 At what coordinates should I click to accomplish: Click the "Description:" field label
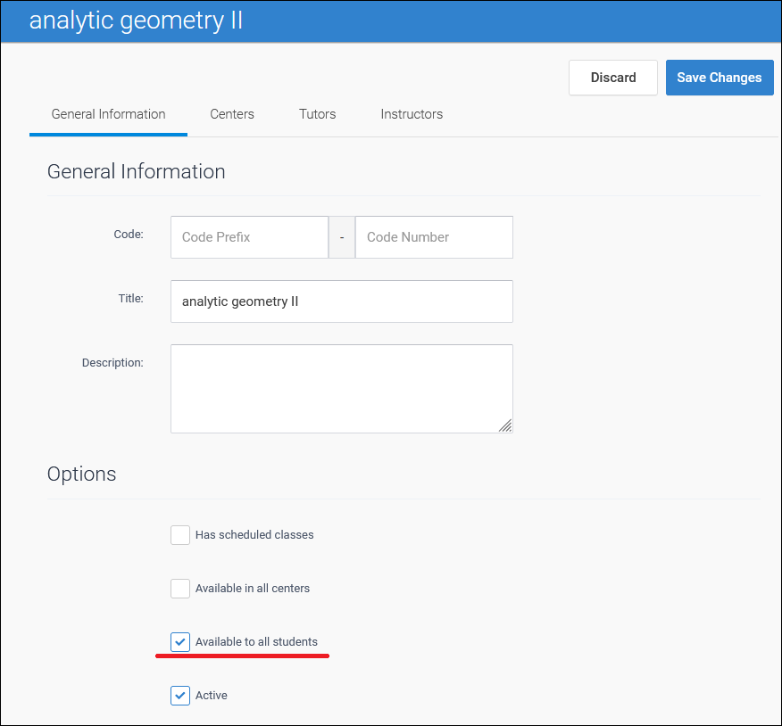coord(112,363)
